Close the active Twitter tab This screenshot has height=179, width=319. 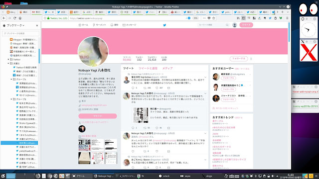pyautogui.click(x=53, y=12)
